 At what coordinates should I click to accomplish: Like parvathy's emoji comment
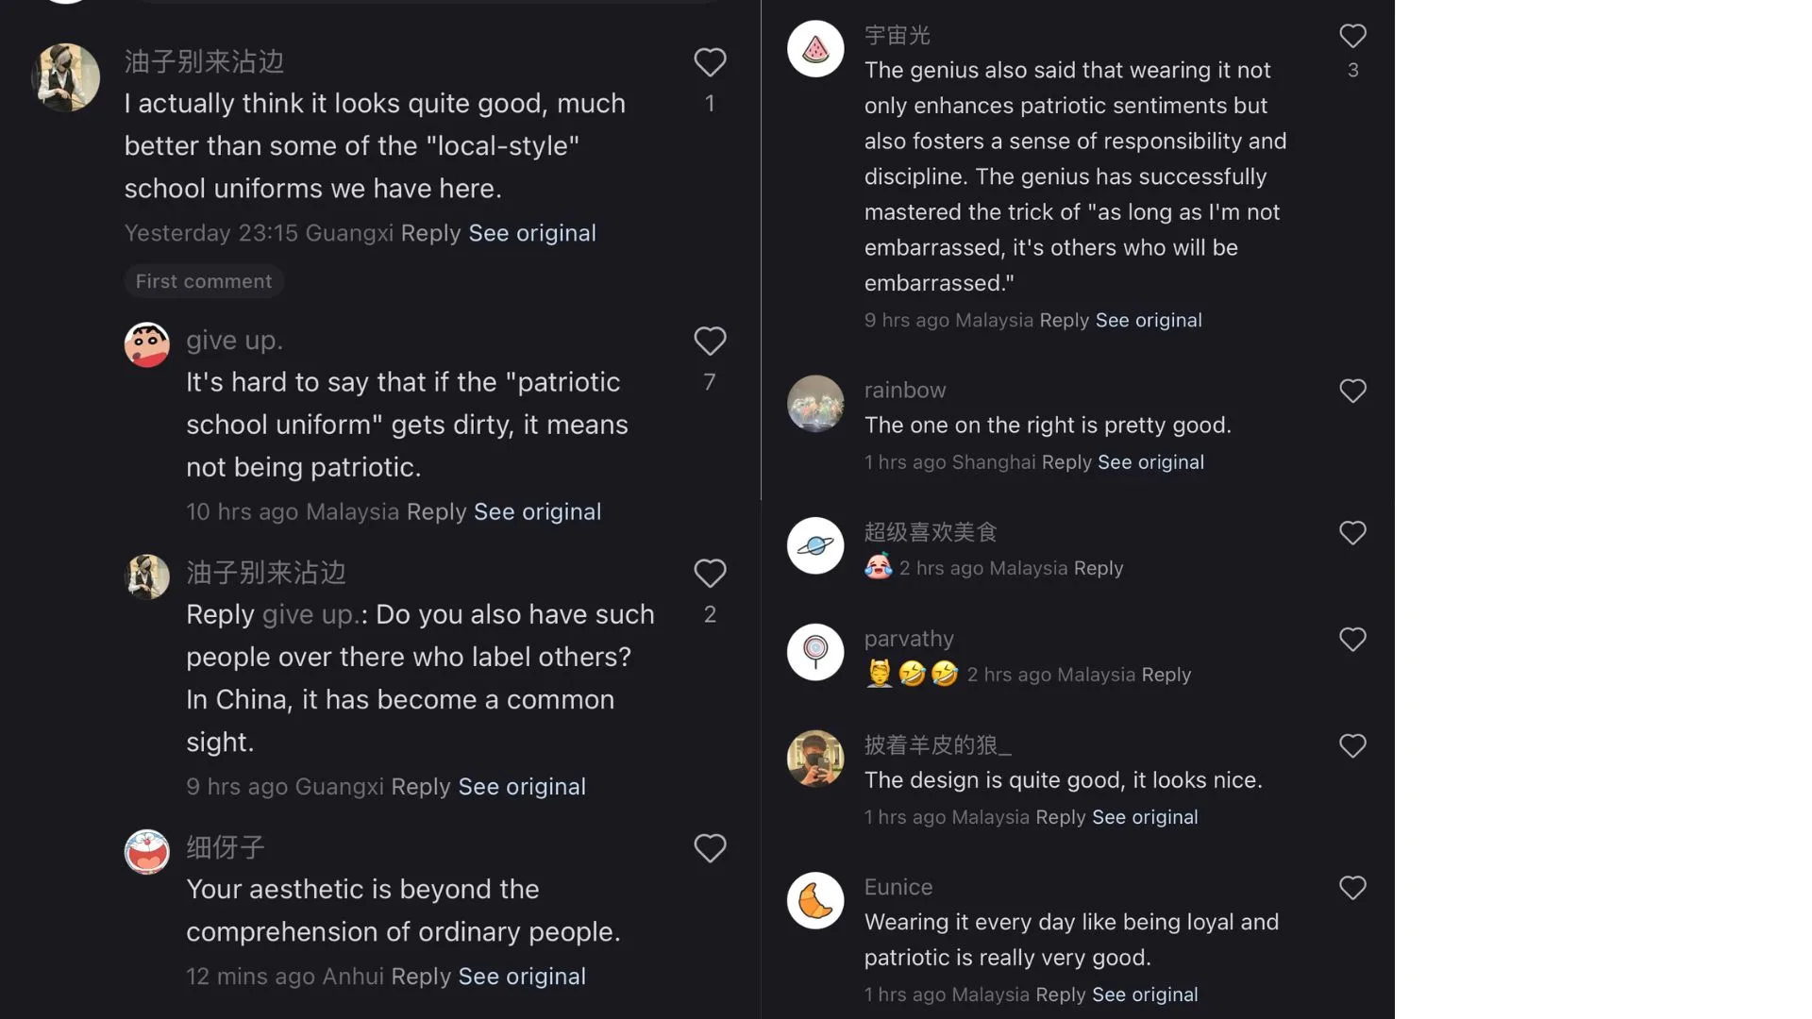pos(1352,640)
